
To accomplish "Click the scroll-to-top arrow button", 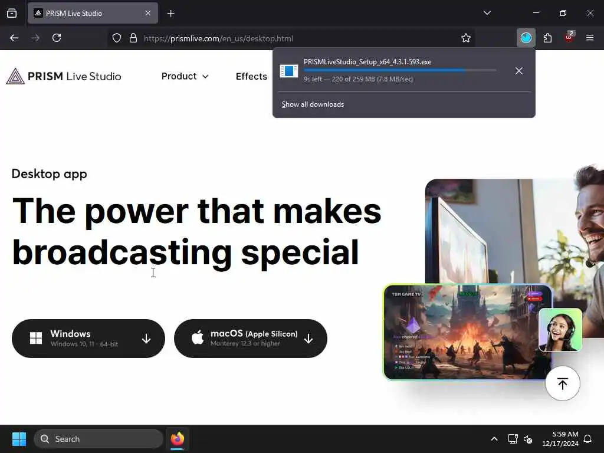I will coord(562,383).
